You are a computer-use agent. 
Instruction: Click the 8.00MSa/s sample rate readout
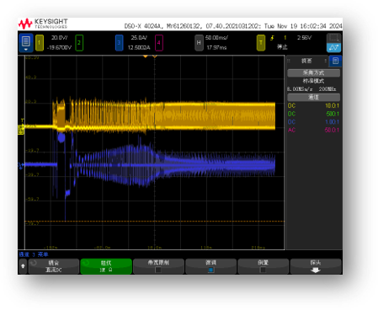(x=300, y=89)
